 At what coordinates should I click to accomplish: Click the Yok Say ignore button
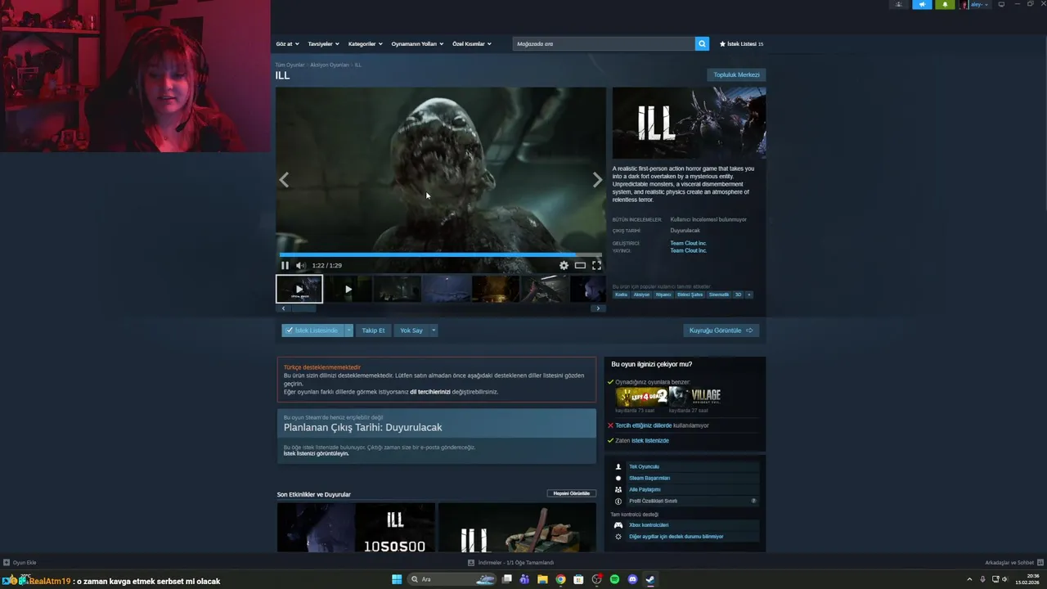[411, 330]
